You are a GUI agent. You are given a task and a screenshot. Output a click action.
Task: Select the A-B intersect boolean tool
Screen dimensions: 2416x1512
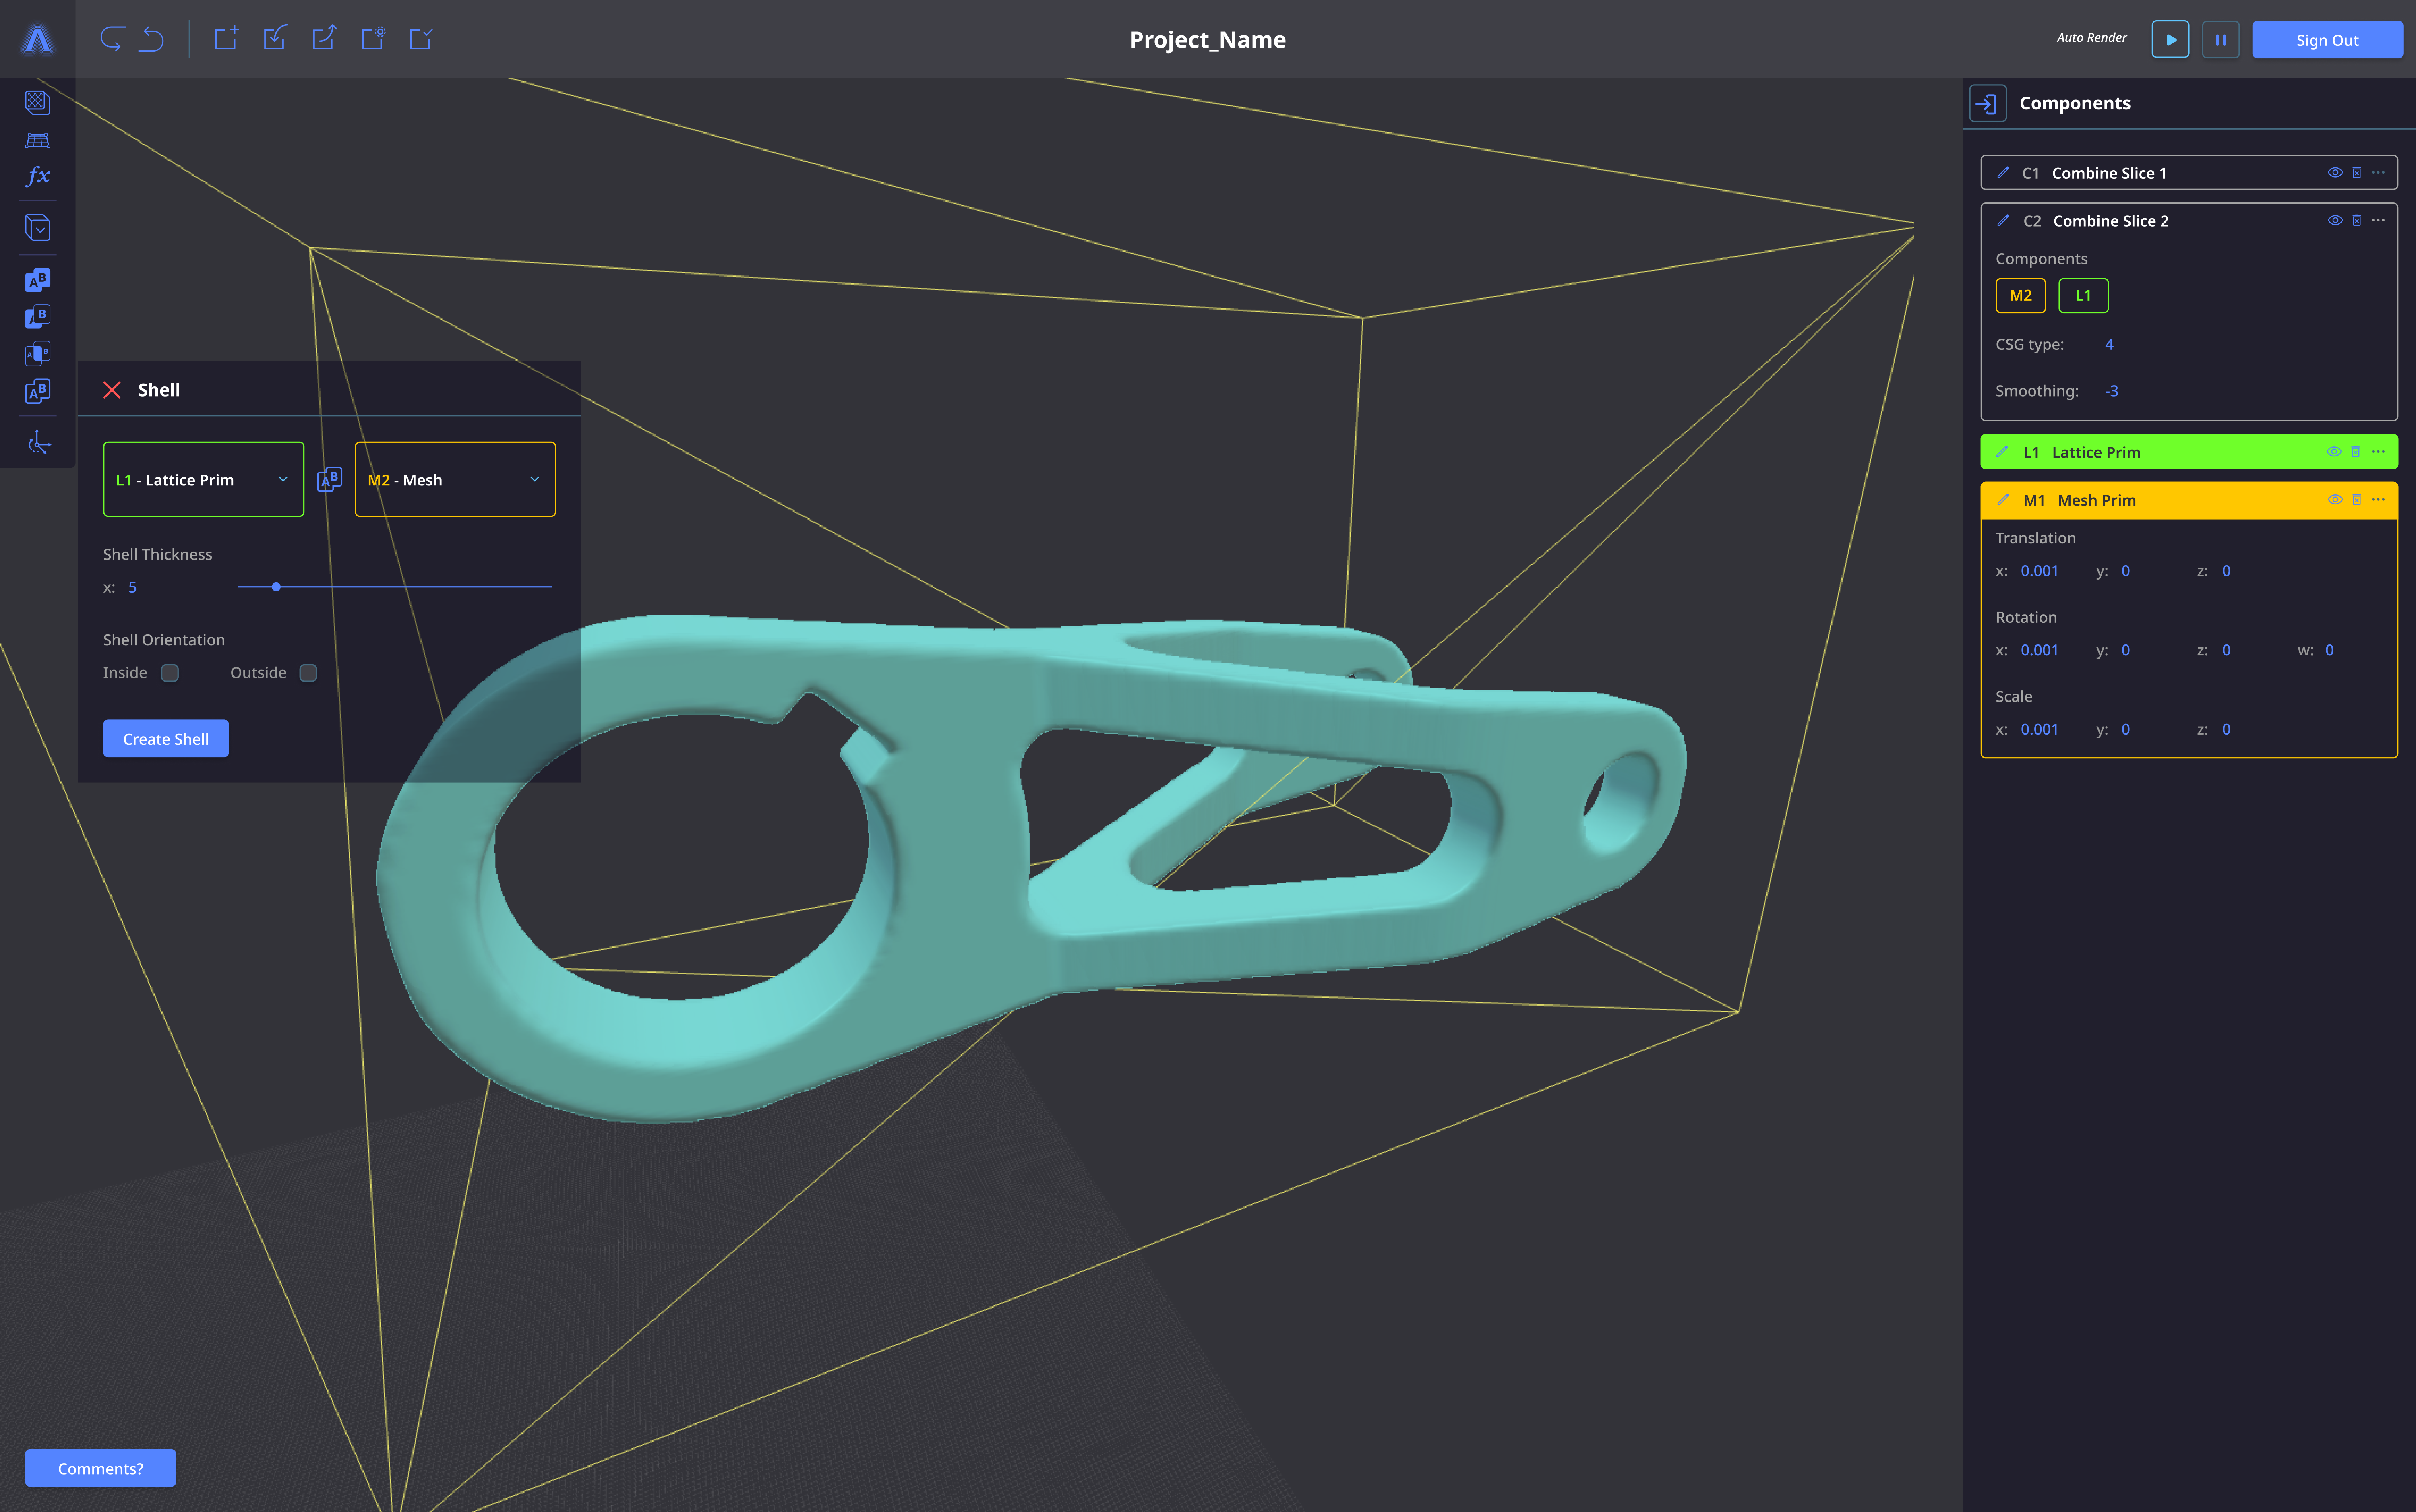[x=38, y=354]
